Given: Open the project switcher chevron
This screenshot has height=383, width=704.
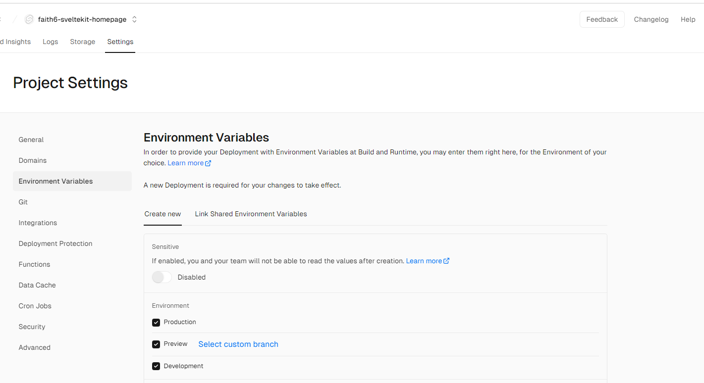Looking at the screenshot, I should click(134, 19).
